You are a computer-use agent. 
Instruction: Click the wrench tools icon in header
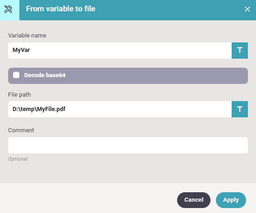8,9
